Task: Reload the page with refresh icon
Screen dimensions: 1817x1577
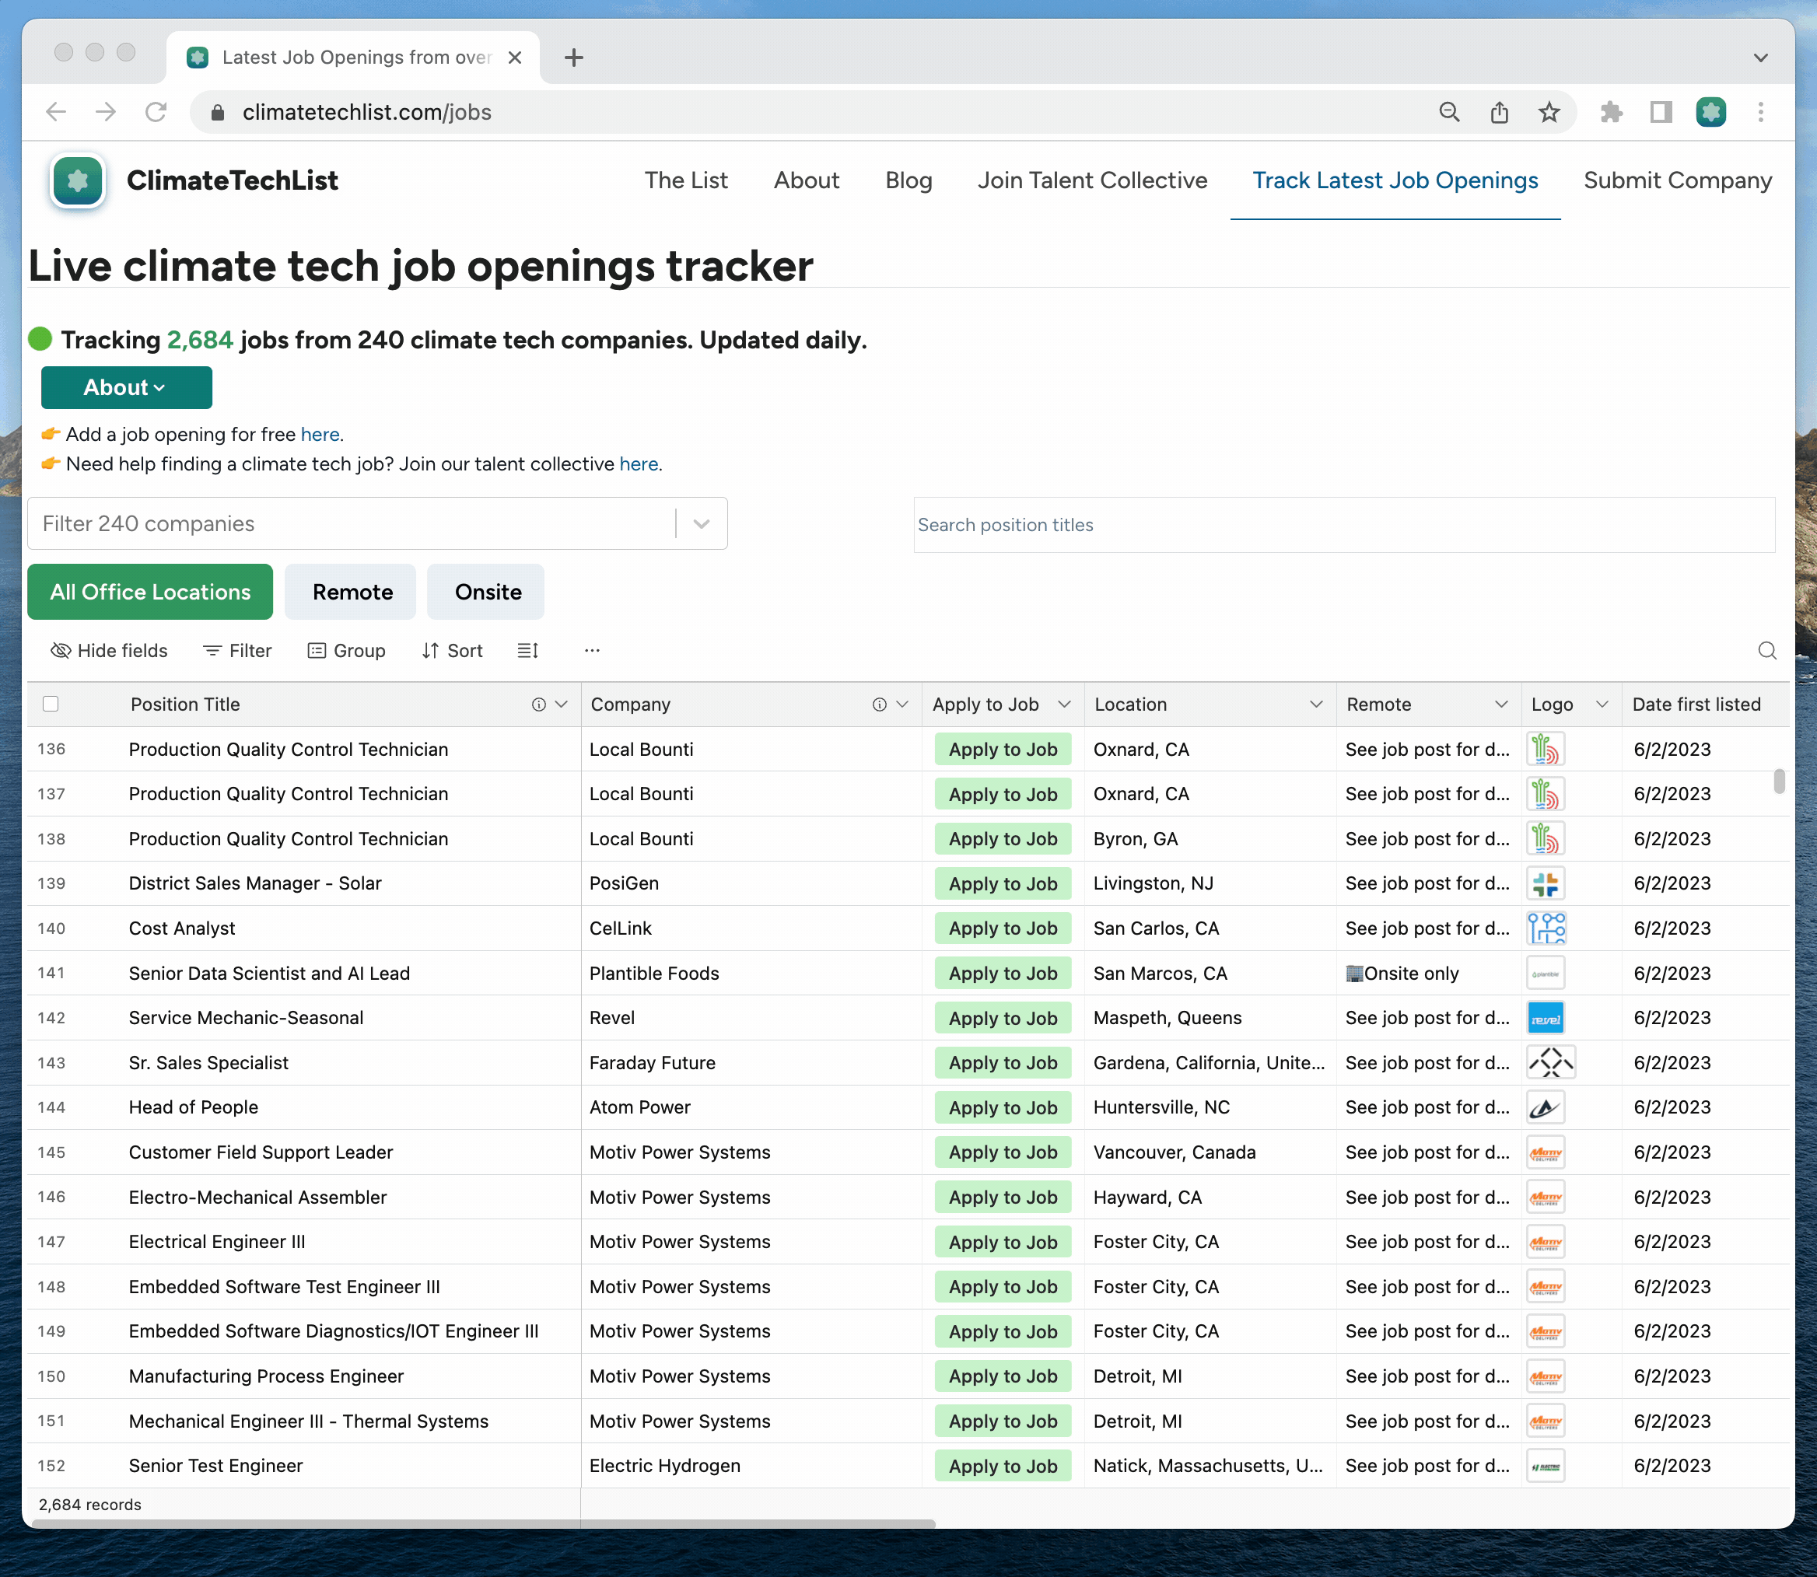Action: (x=156, y=112)
